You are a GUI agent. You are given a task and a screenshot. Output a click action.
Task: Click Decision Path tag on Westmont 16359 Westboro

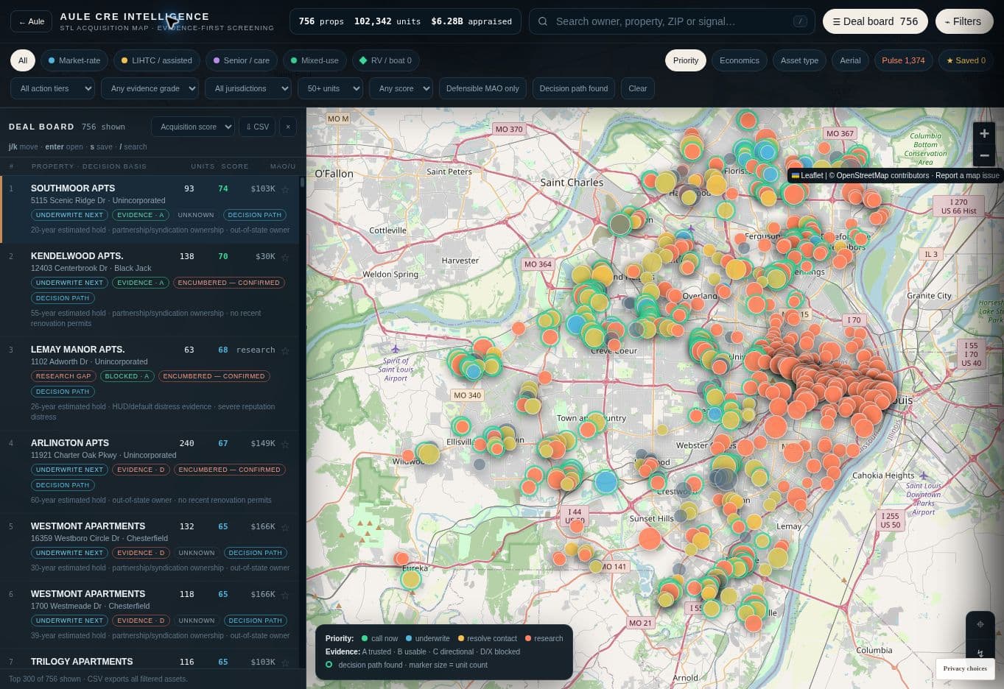255,553
